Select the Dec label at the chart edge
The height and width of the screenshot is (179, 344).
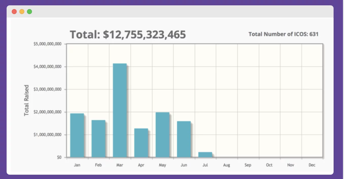coord(312,165)
